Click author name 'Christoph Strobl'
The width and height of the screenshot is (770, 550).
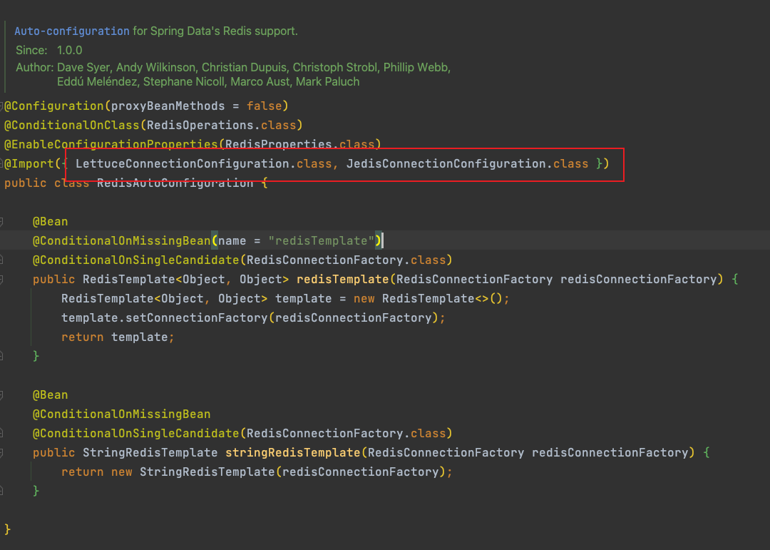point(335,67)
